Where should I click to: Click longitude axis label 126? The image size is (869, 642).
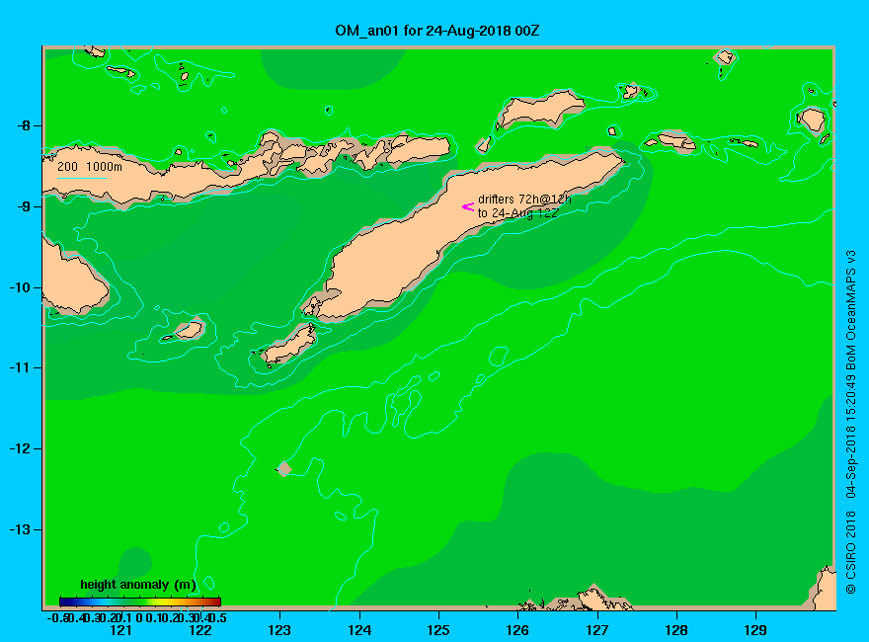click(x=517, y=630)
